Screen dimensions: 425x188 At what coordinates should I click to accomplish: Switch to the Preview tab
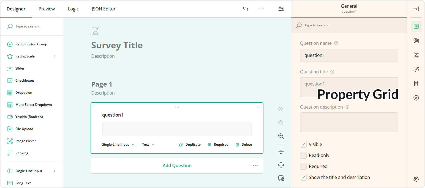point(47,9)
